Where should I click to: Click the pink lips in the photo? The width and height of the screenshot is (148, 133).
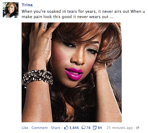(x=74, y=74)
